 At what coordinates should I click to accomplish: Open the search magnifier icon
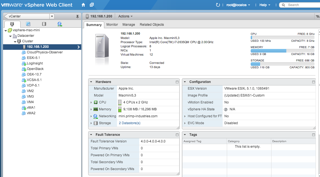point(283,5)
